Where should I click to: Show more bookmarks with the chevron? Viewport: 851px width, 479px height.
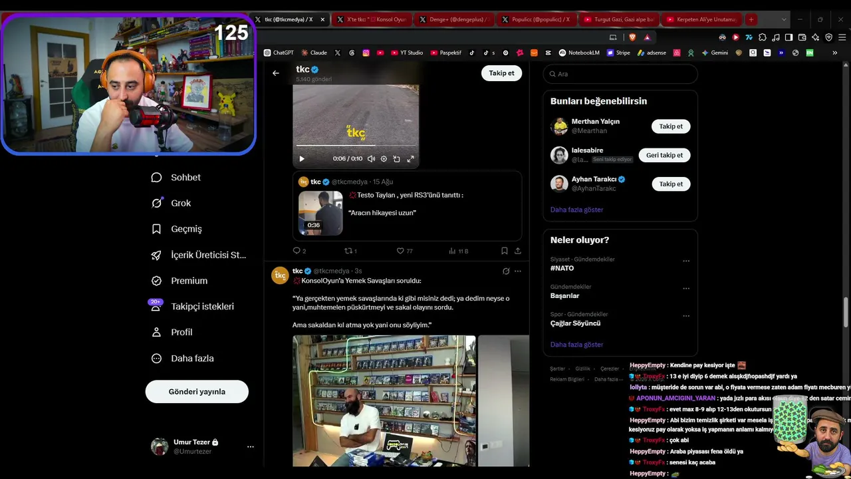[835, 53]
